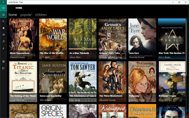
Task: Open Downloads arrow icon in sidebar
Action: point(3,48)
